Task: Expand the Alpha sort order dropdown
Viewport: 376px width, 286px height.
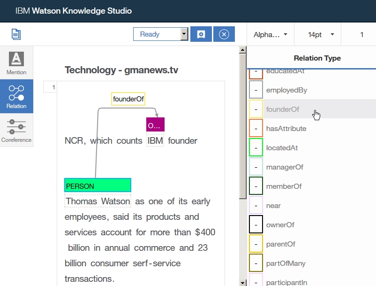Action: (271, 34)
